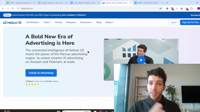Open the green Grammarly-style extension icon
Image resolution: width=200 pixels, height=112 pixels.
click(167, 8)
